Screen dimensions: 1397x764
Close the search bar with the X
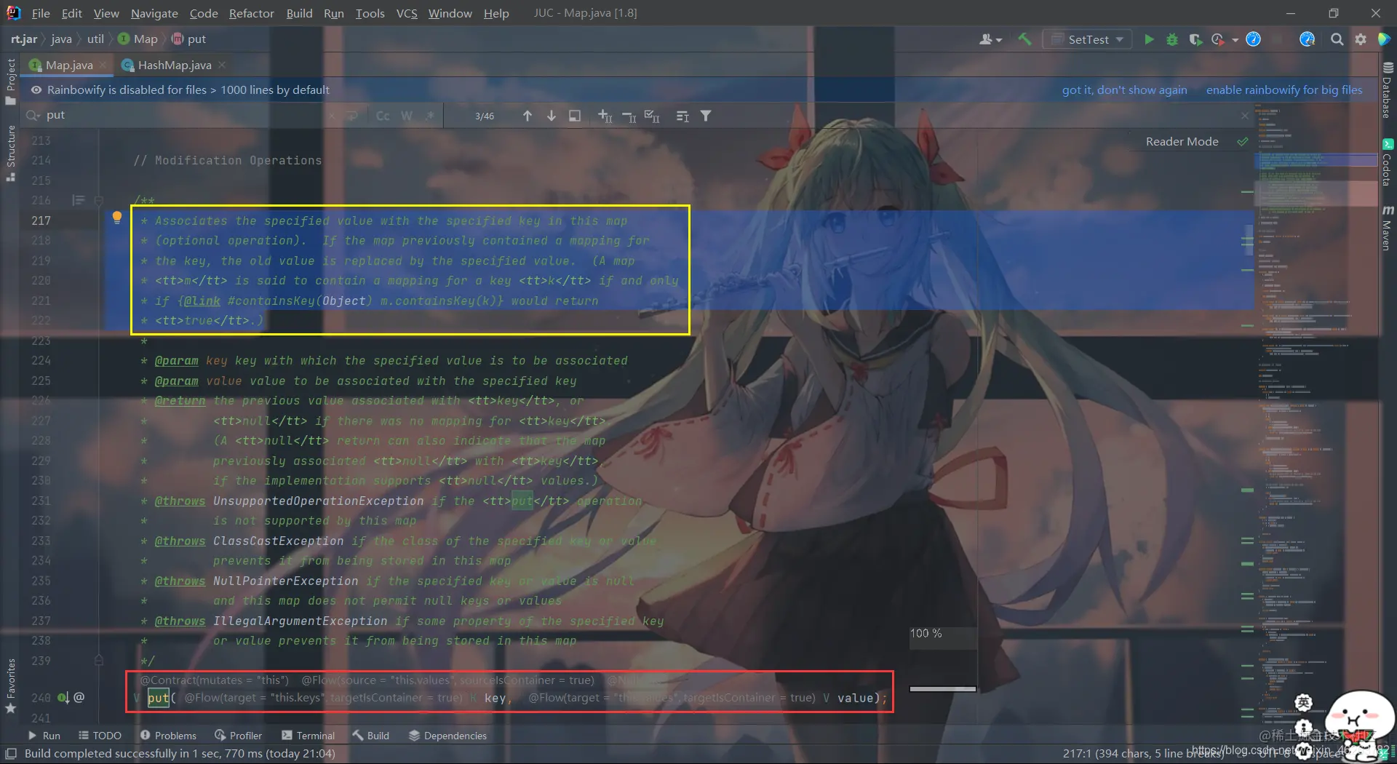coord(1244,116)
